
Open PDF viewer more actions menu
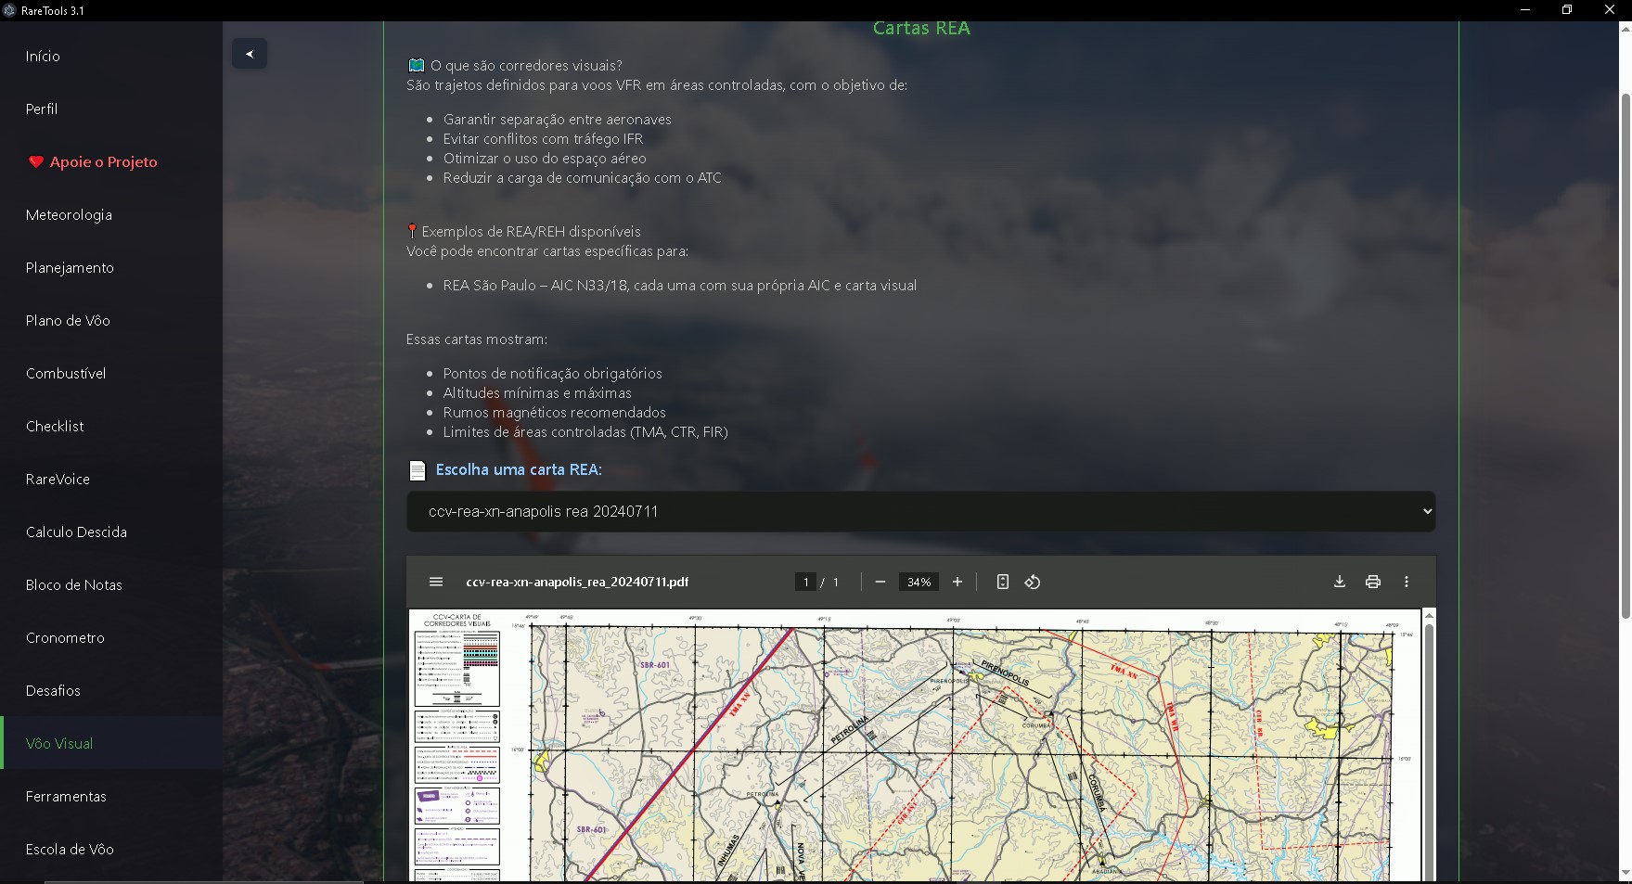pyautogui.click(x=1407, y=582)
